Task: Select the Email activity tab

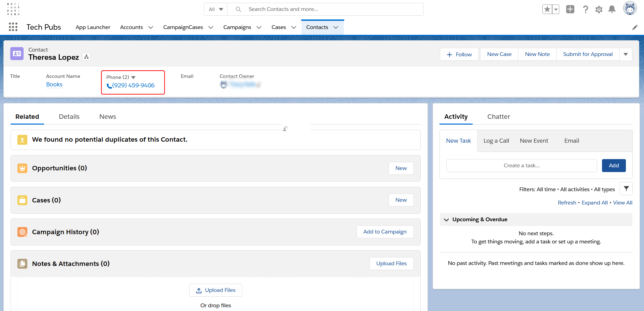Action: click(x=572, y=141)
